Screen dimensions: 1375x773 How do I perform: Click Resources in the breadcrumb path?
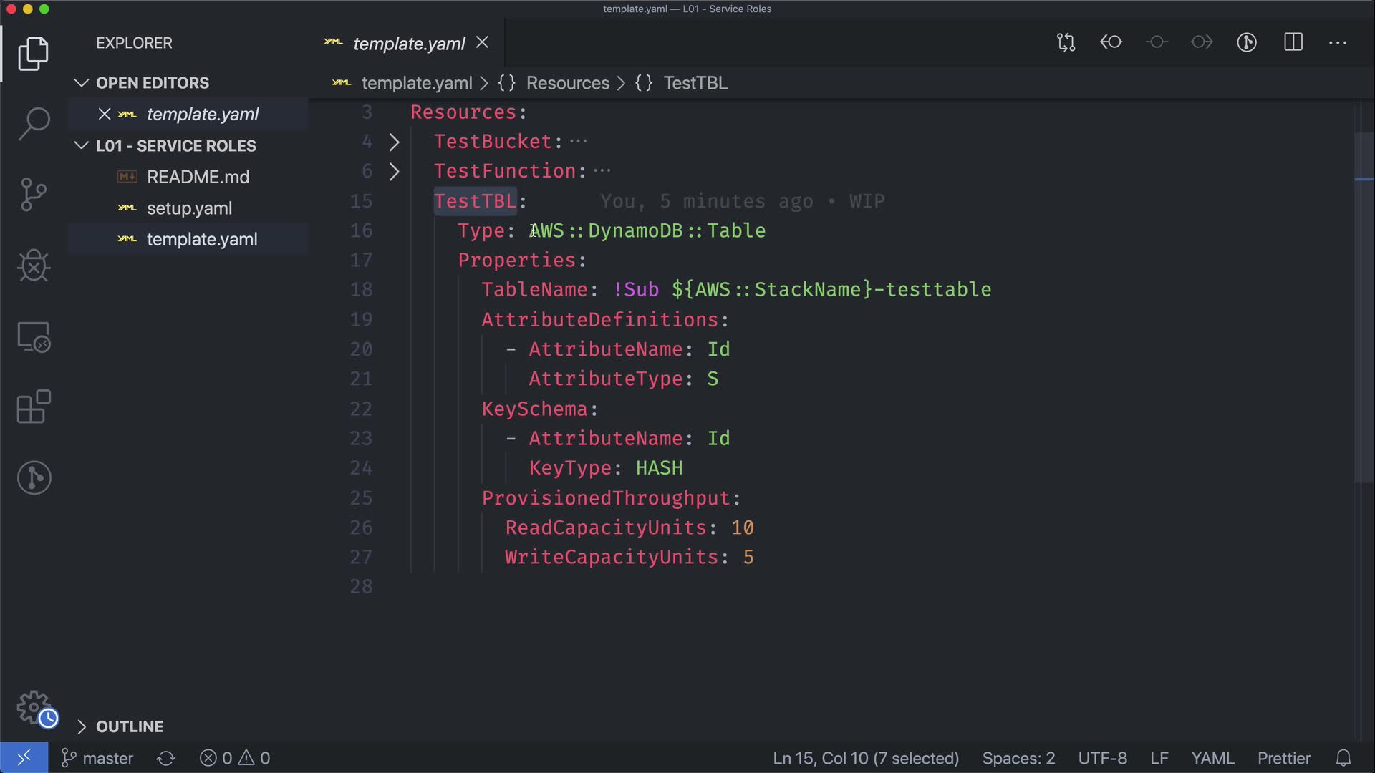coord(567,83)
